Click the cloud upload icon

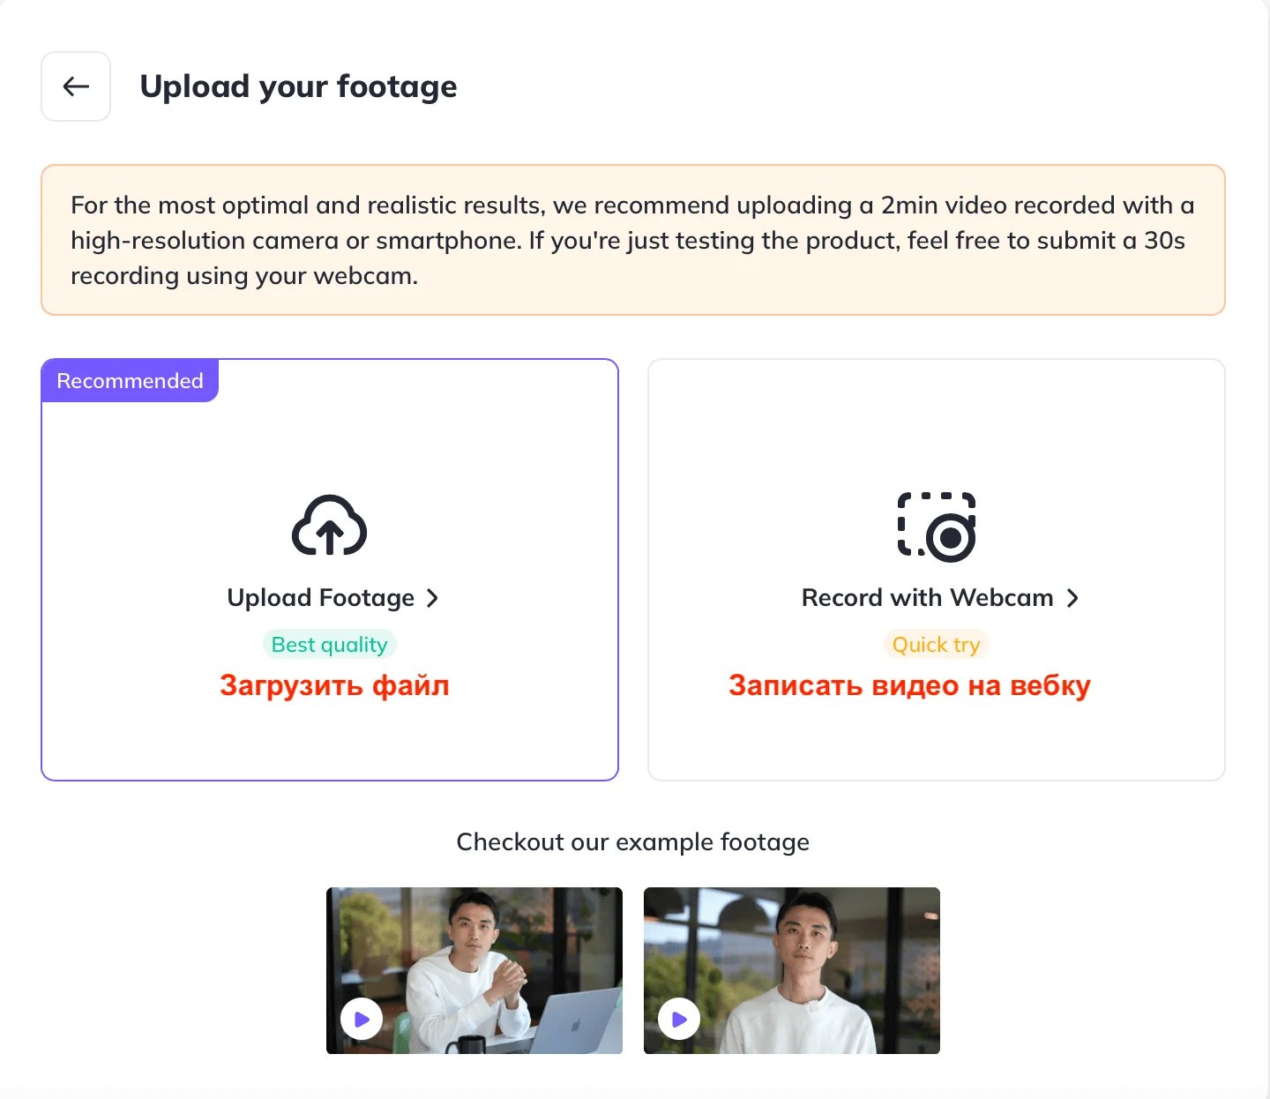(x=329, y=526)
